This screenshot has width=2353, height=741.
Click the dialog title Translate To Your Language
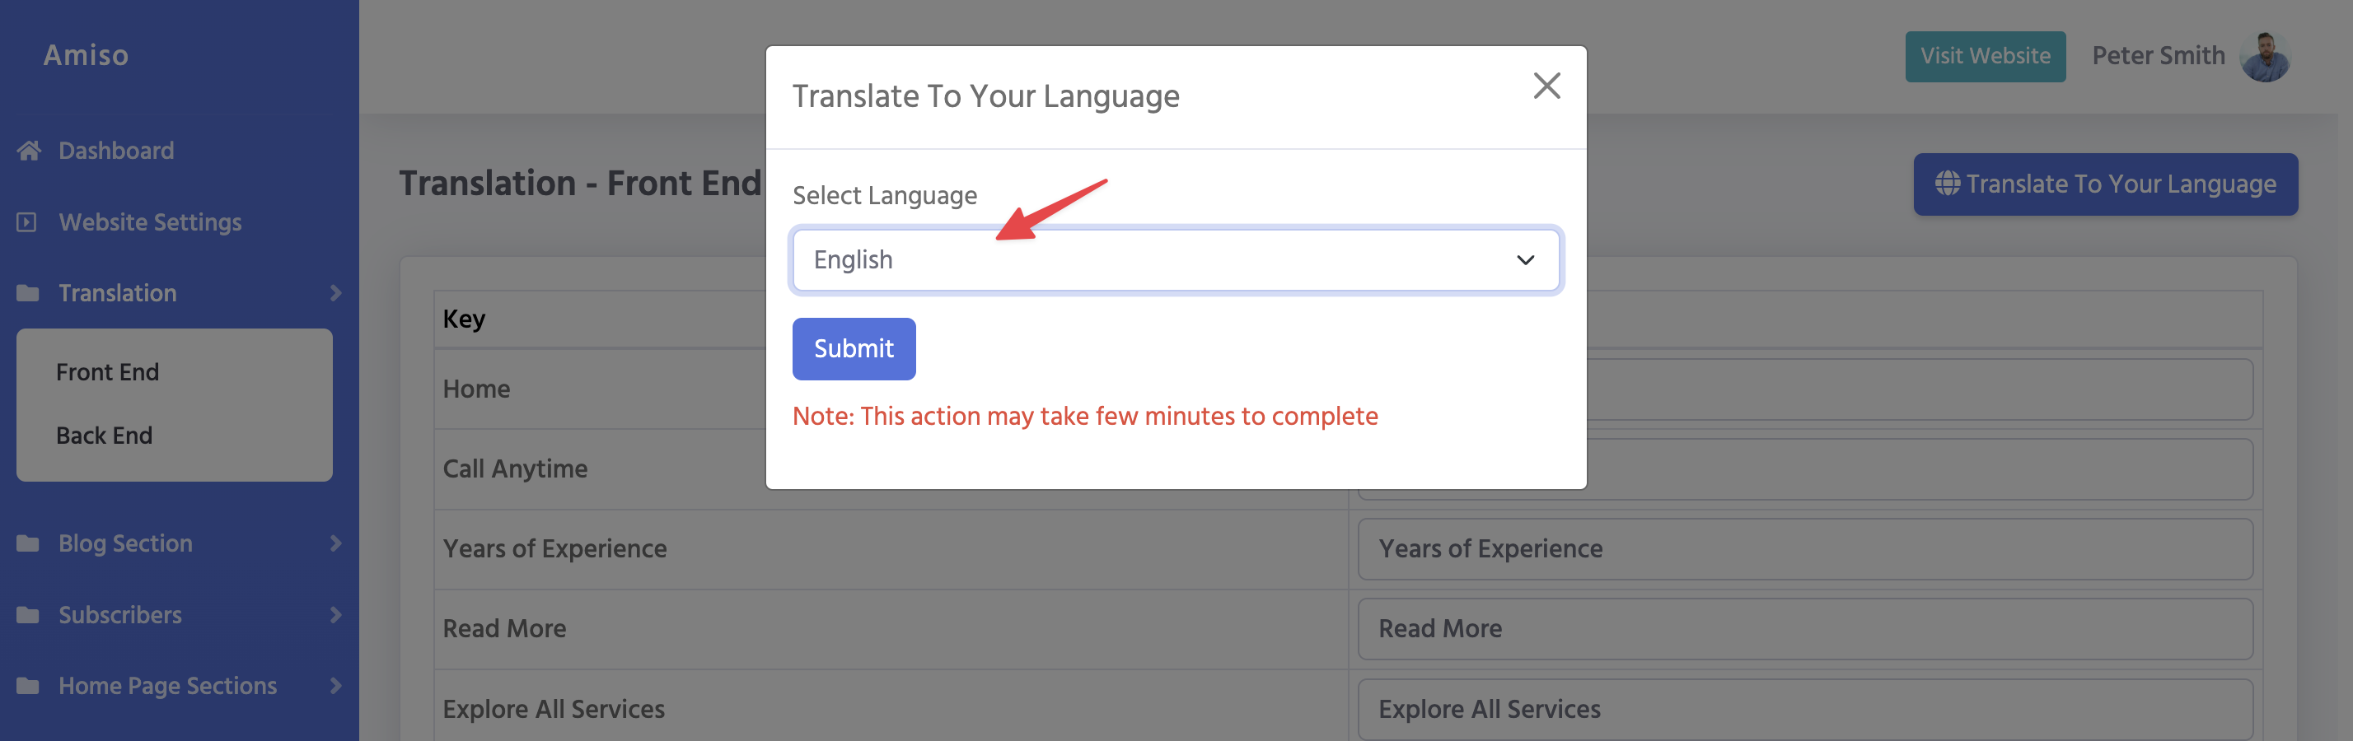[985, 96]
